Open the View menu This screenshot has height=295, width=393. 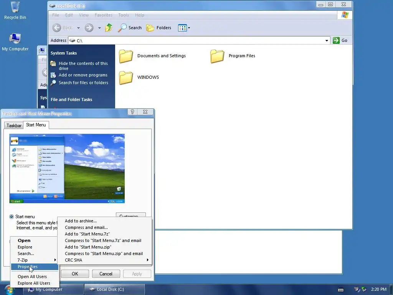click(x=84, y=15)
